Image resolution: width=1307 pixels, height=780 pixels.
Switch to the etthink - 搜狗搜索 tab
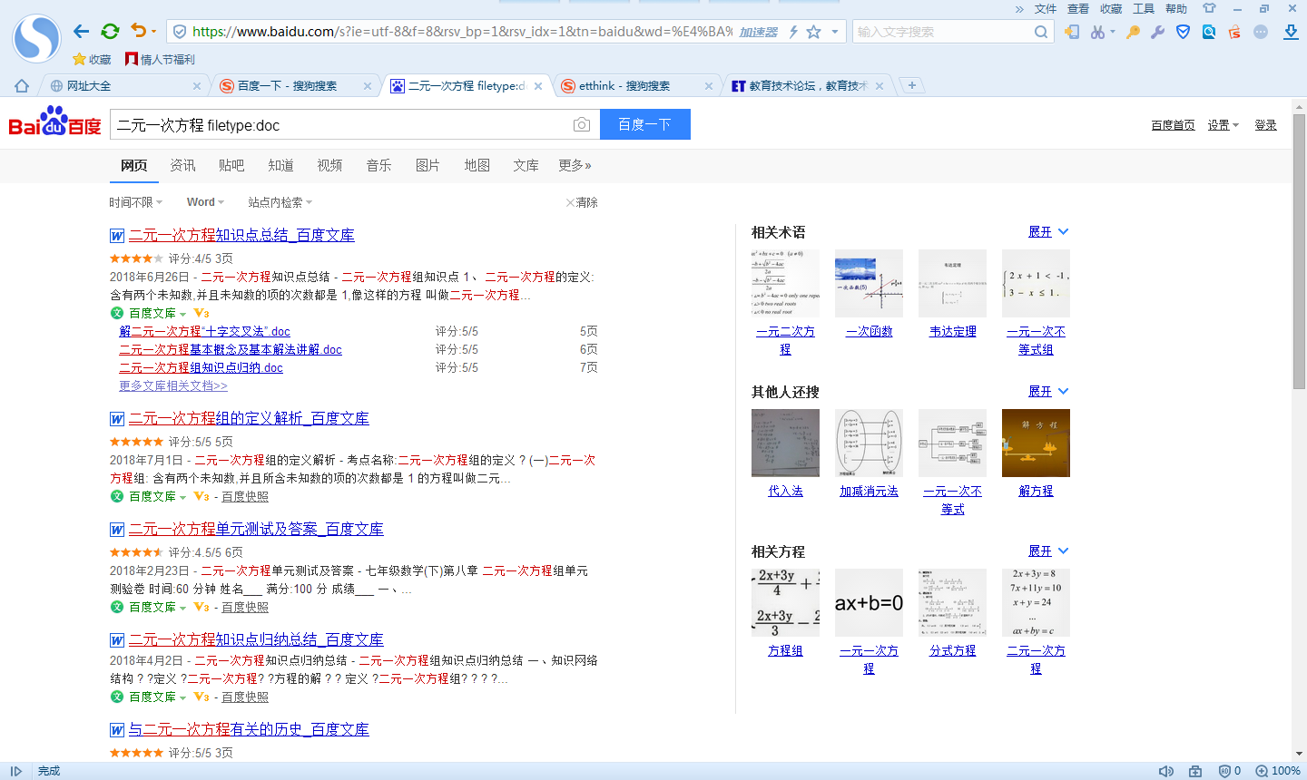pos(635,86)
